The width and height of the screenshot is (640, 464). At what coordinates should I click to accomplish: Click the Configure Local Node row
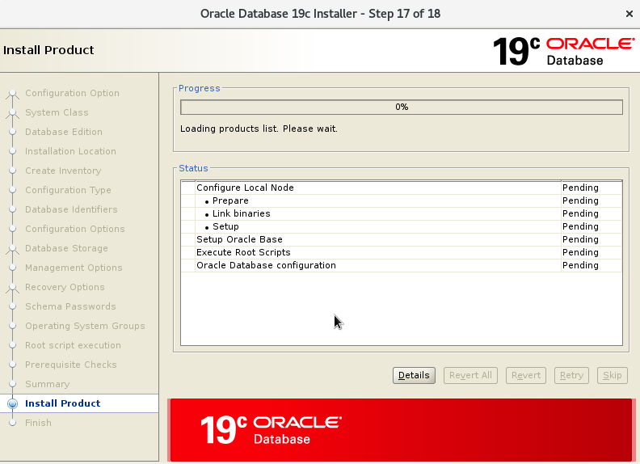click(402, 188)
